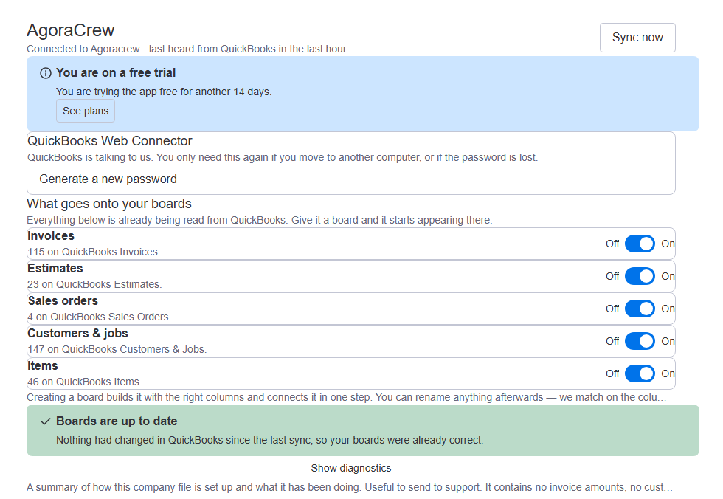Click the Off label in the Sales orders row

pyautogui.click(x=612, y=309)
